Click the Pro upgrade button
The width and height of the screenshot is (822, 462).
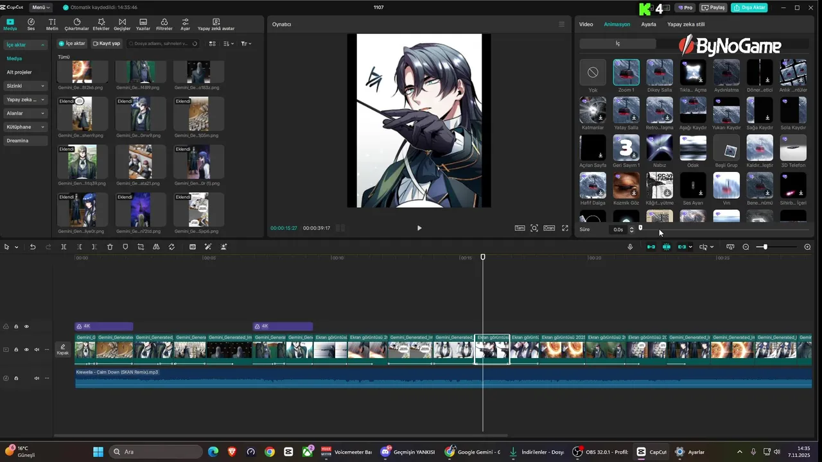coord(685,7)
